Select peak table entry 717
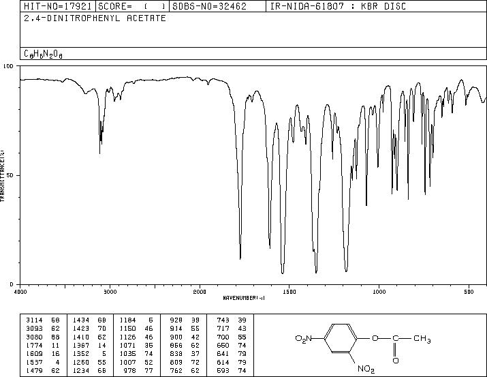This screenshot has width=487, height=377. click(x=232, y=329)
